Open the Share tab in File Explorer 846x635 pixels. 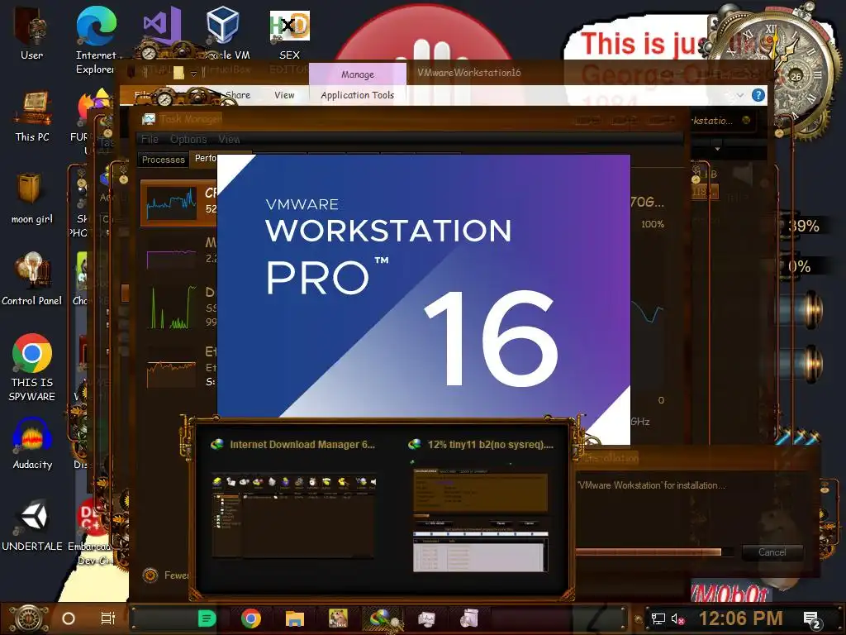tap(237, 95)
